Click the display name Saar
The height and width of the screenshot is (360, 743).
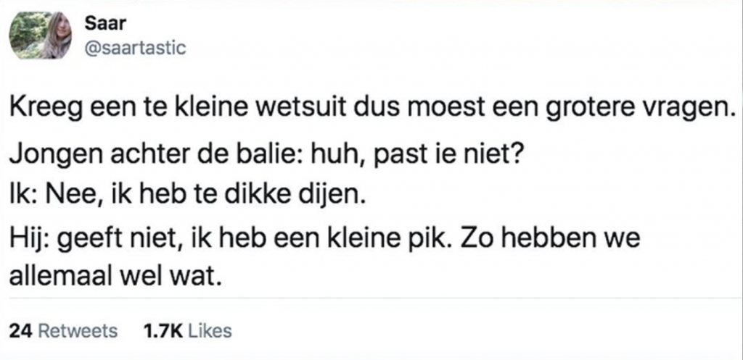pos(101,23)
